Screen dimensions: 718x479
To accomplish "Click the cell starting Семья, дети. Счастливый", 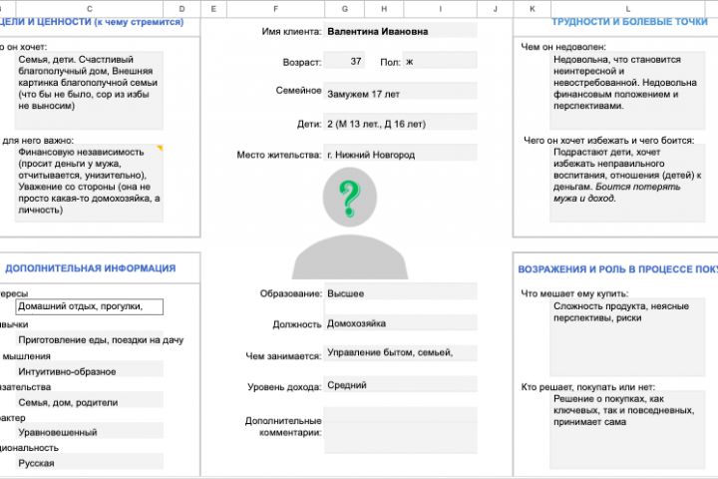I will [x=90, y=90].
